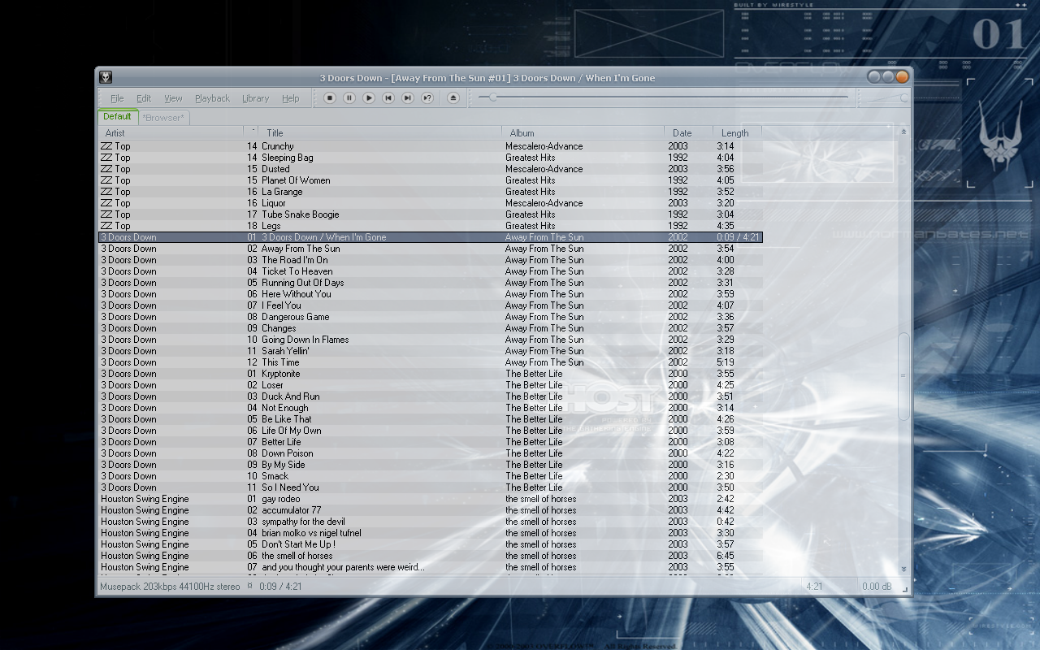The height and width of the screenshot is (650, 1040).
Task: Sort by Artist column header
Action: 171,132
